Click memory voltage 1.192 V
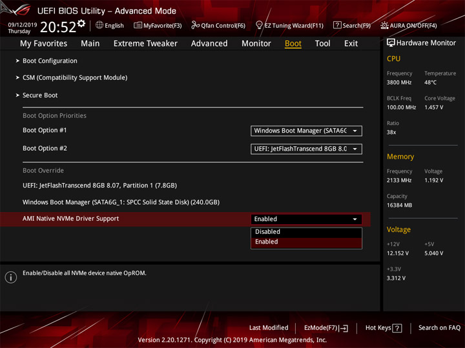465x348 pixels. (x=433, y=180)
